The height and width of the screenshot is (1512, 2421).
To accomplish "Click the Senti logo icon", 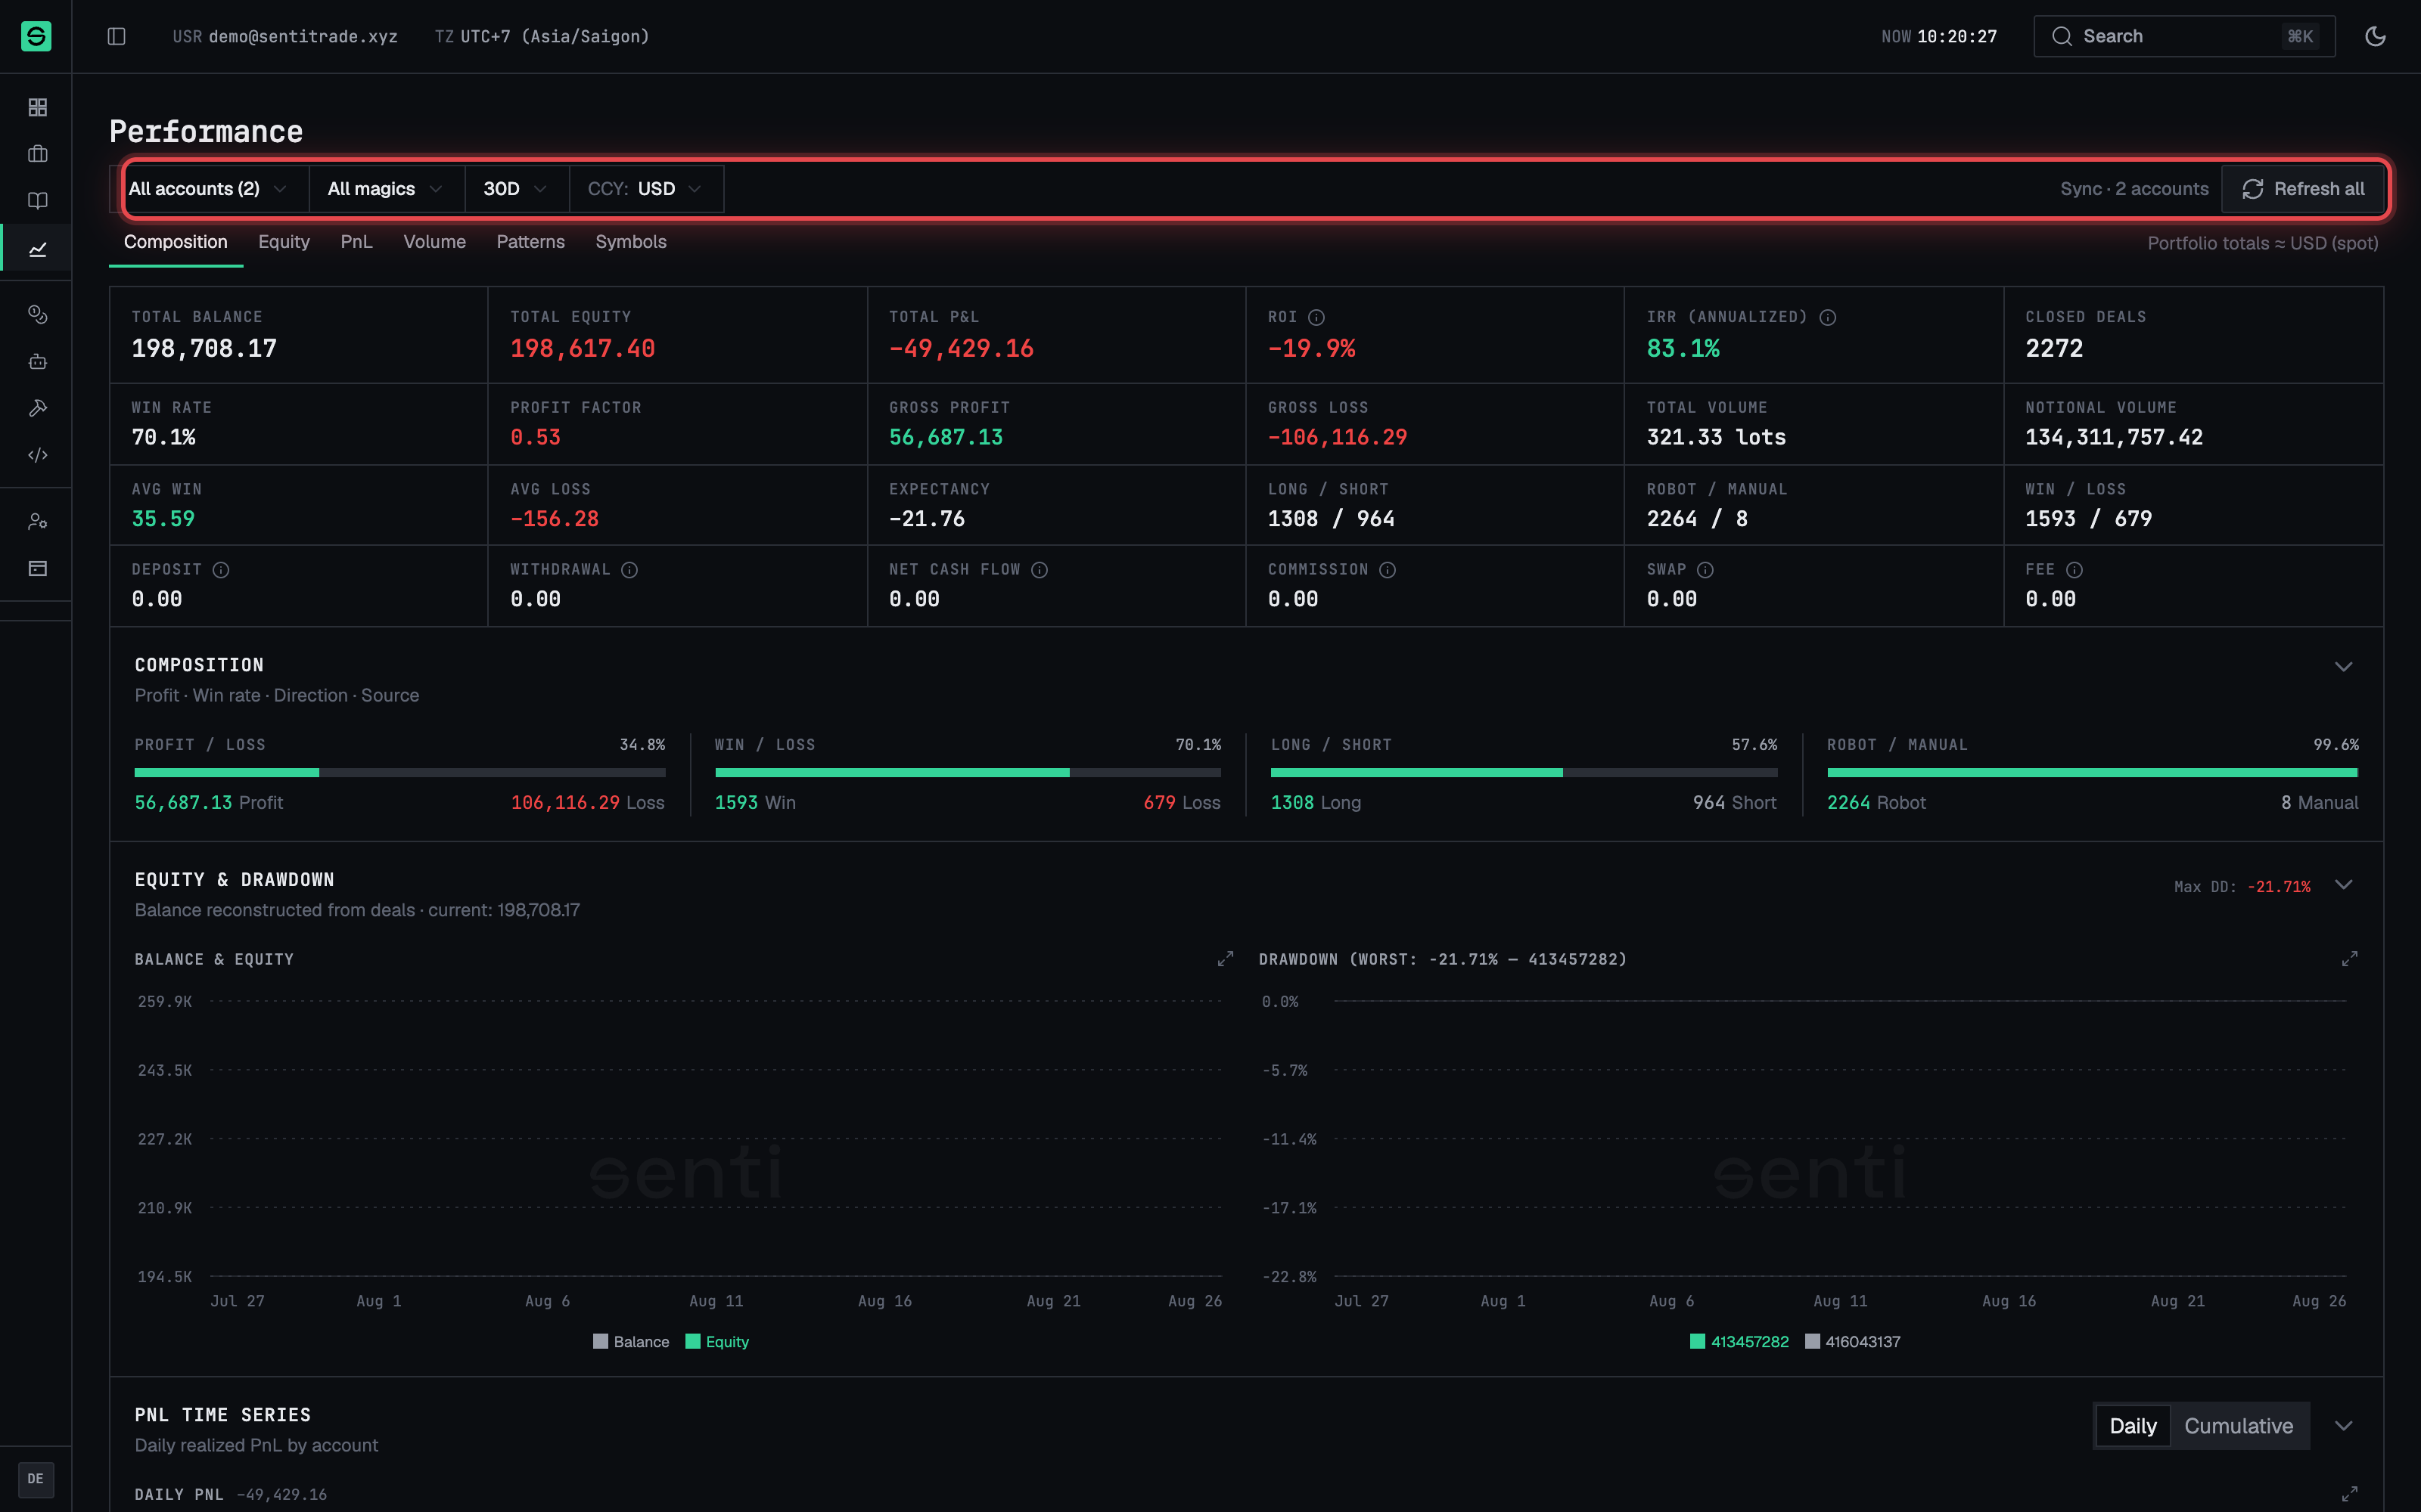I will (x=36, y=36).
